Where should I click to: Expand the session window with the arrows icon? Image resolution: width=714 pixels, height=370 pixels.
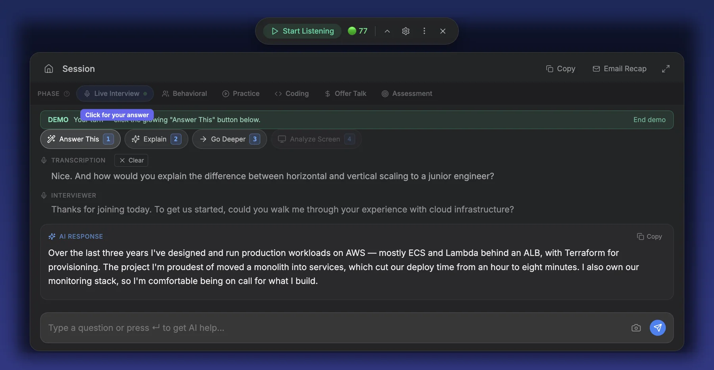click(x=666, y=69)
